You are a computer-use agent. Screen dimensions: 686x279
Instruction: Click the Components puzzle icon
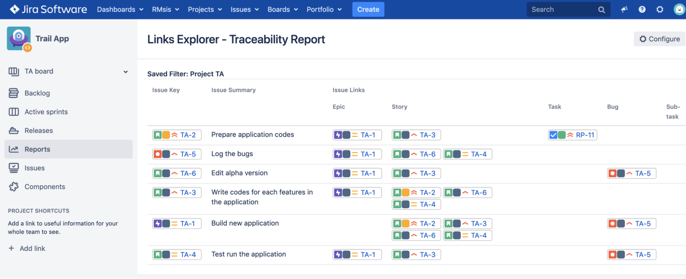pos(14,187)
